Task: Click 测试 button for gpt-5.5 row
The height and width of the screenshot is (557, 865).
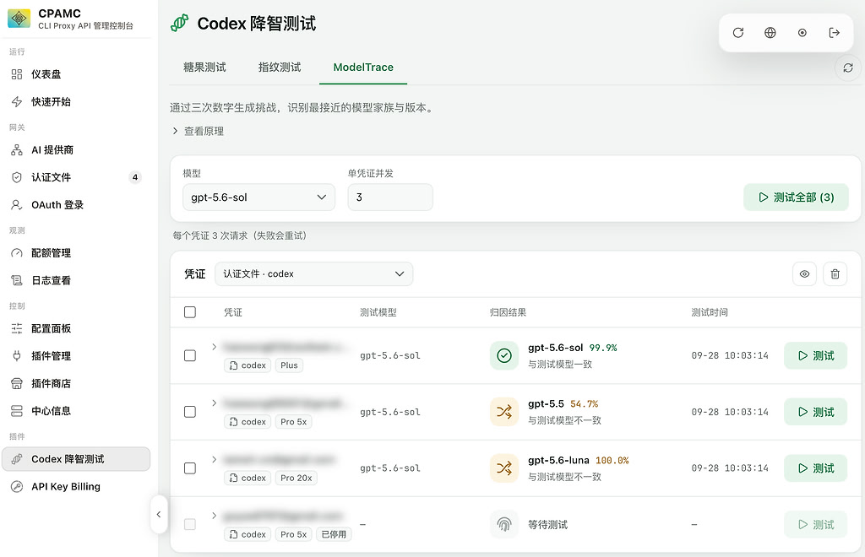Action: [815, 412]
